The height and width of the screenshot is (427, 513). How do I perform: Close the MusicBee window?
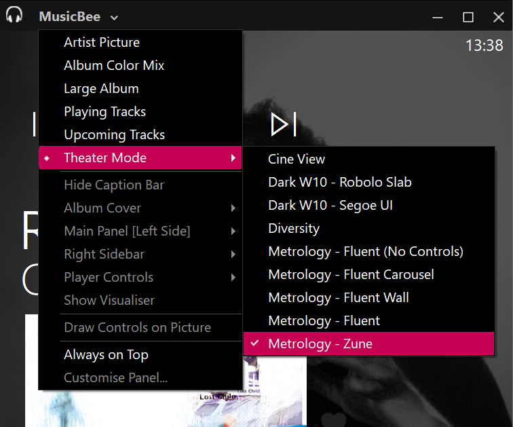(x=499, y=18)
